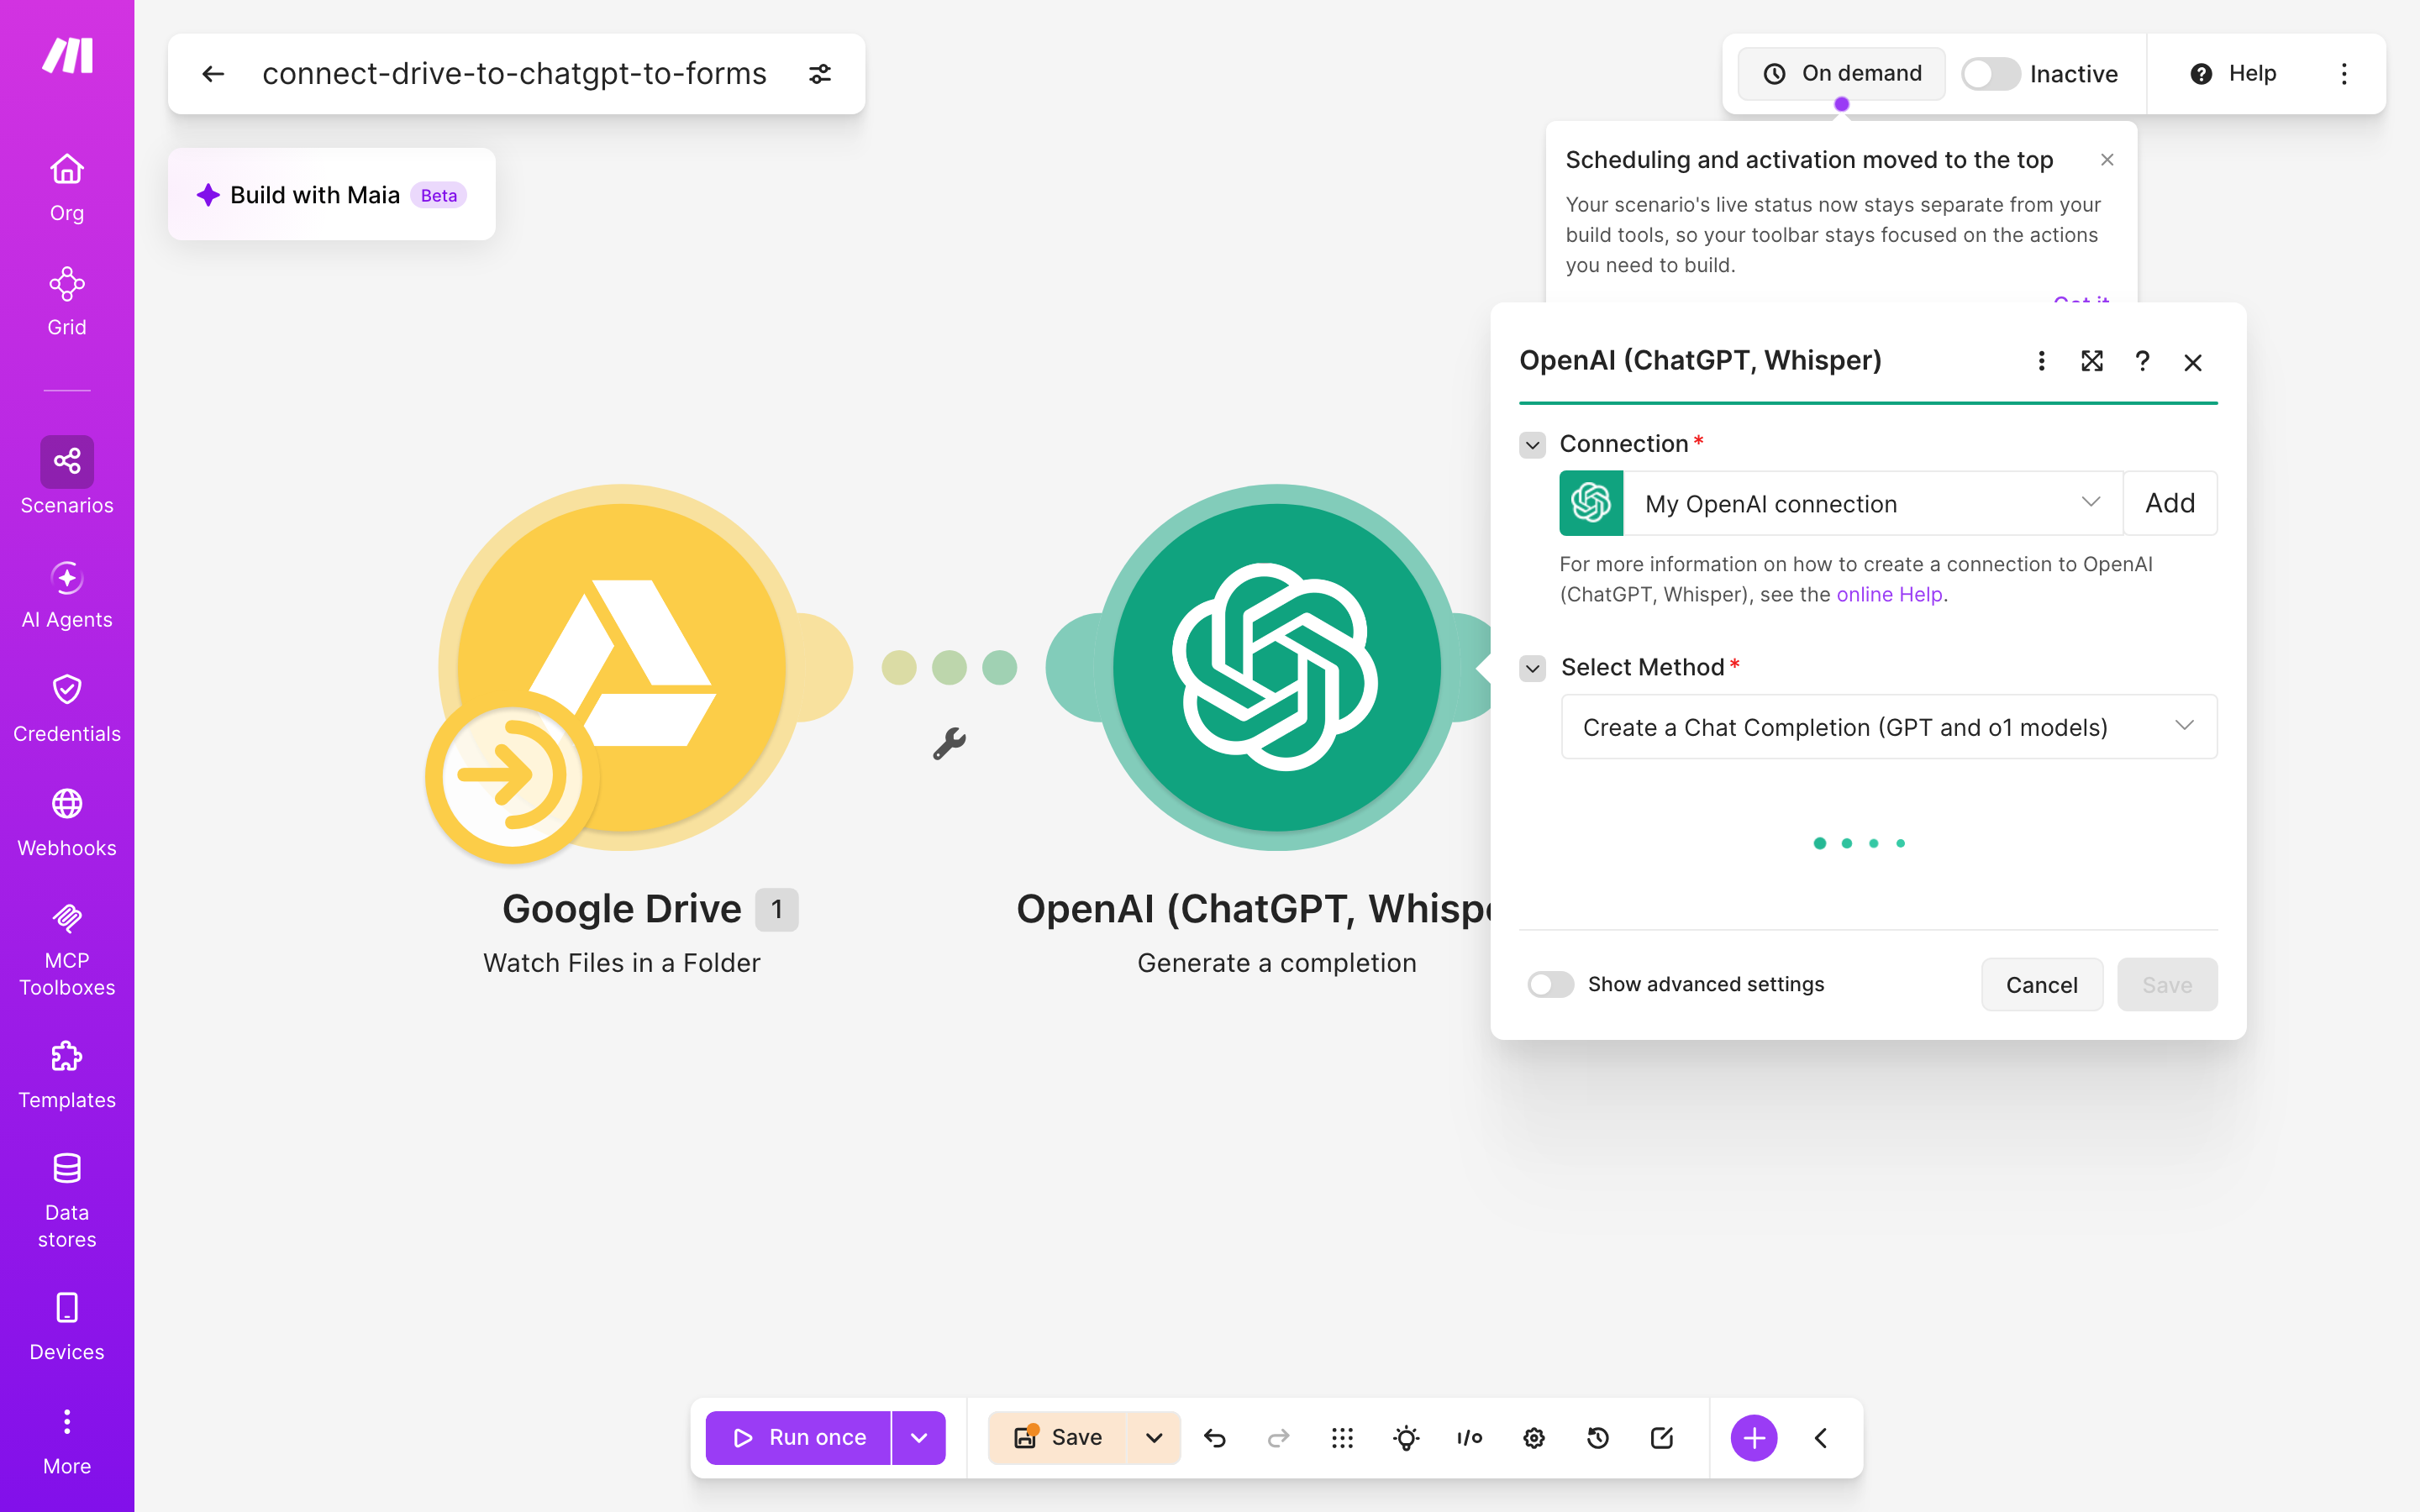Open Credentials in the sidebar

(67, 708)
